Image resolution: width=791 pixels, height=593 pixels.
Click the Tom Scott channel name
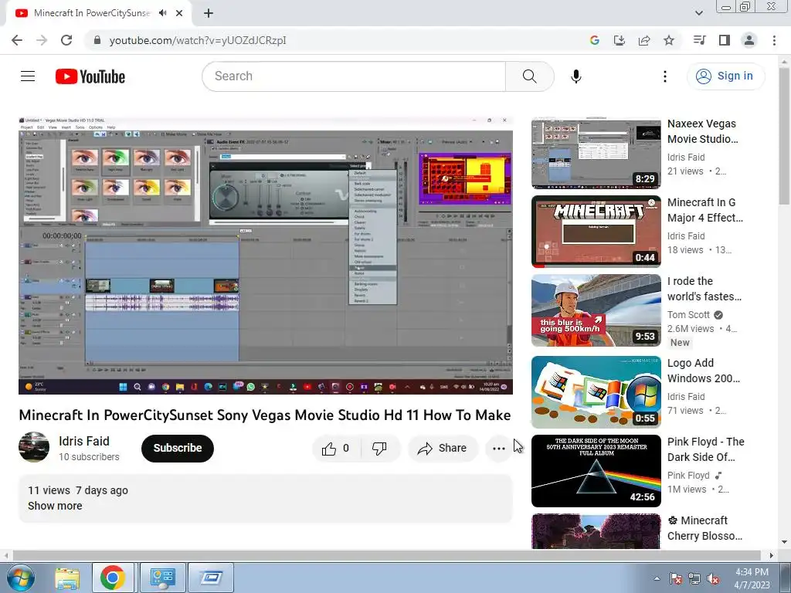[688, 315]
